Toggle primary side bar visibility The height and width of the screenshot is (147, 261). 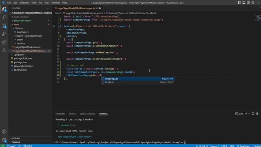(239, 3)
